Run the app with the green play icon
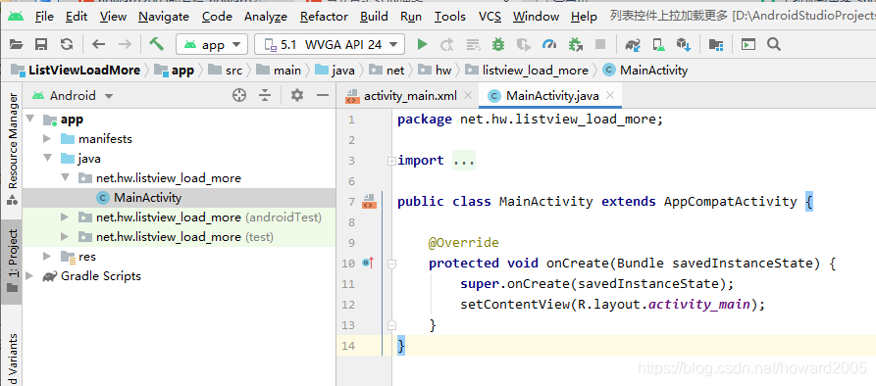Screen dimensions: 876x386 pyautogui.click(x=423, y=45)
